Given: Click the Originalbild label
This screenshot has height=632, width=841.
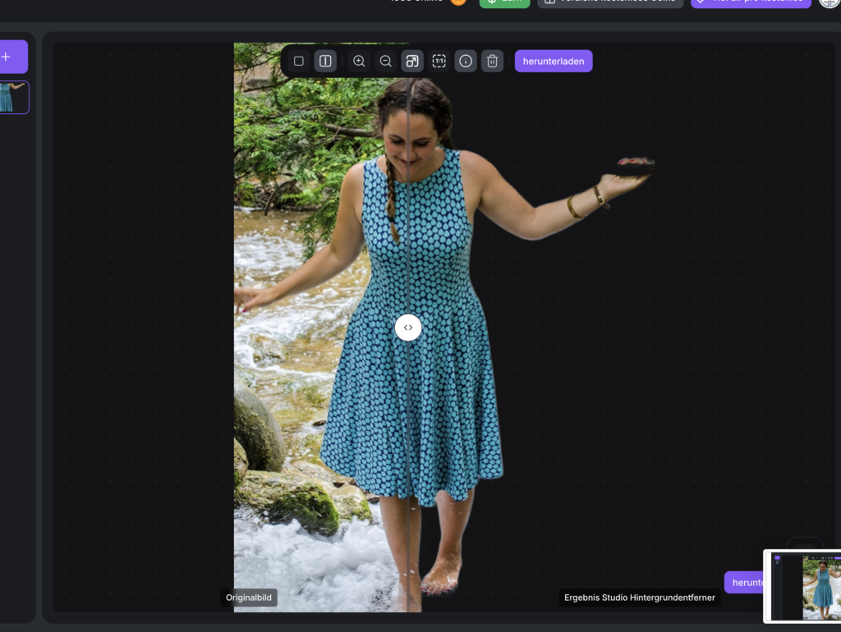Looking at the screenshot, I should pos(249,598).
